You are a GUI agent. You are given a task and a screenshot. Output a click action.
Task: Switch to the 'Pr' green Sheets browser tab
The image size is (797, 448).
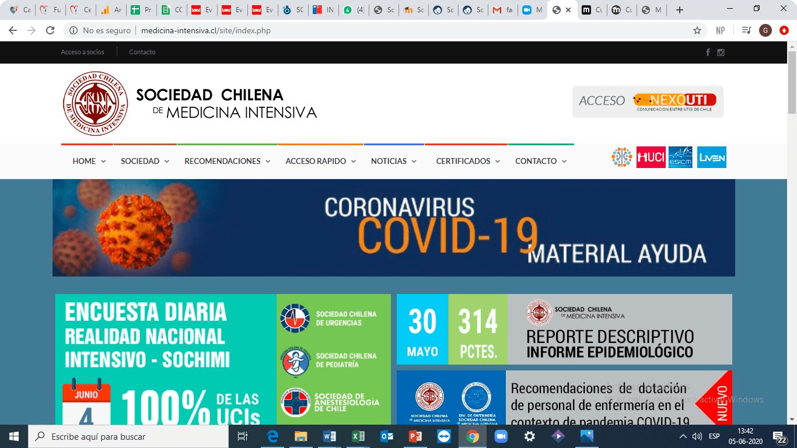(141, 10)
